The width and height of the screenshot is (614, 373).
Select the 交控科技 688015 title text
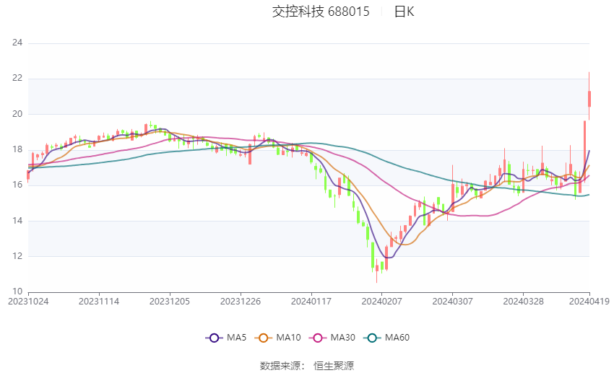321,12
